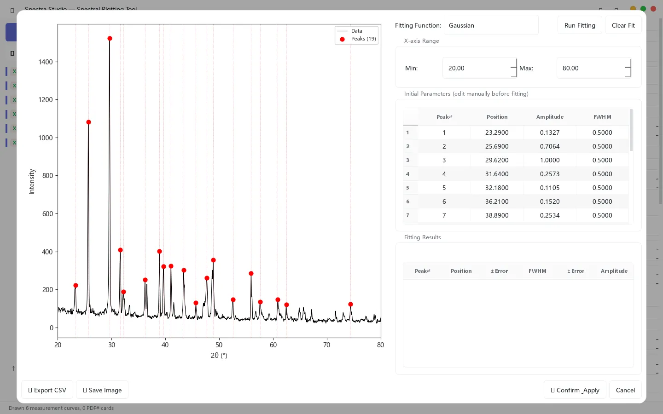Select the amplitude cell 0.1105

point(550,188)
